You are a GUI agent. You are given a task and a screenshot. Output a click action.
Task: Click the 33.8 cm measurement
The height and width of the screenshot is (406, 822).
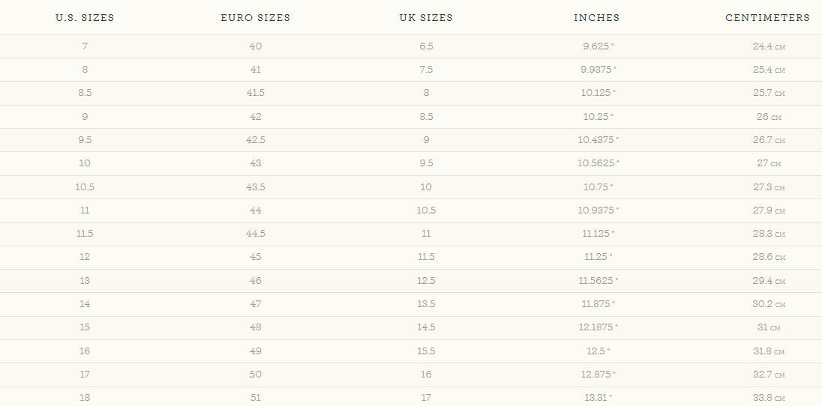[768, 398]
